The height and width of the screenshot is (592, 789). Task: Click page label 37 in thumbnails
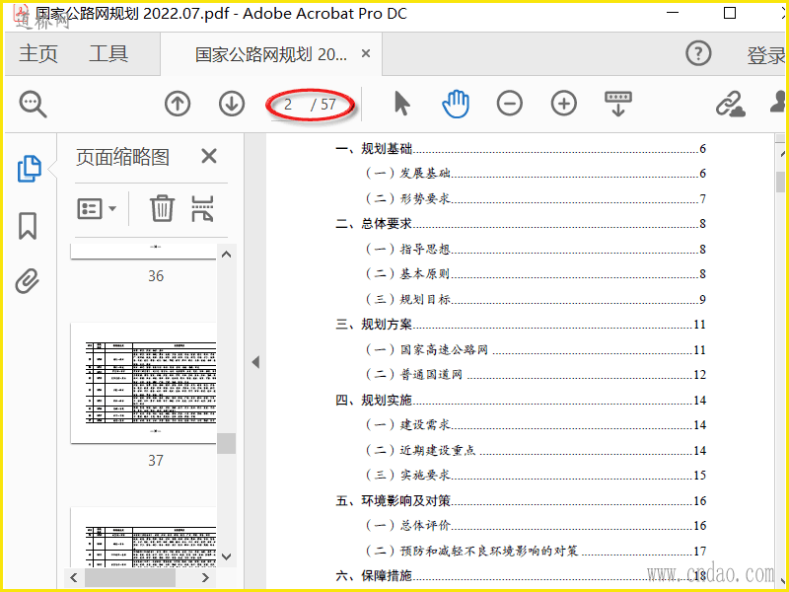click(x=156, y=460)
